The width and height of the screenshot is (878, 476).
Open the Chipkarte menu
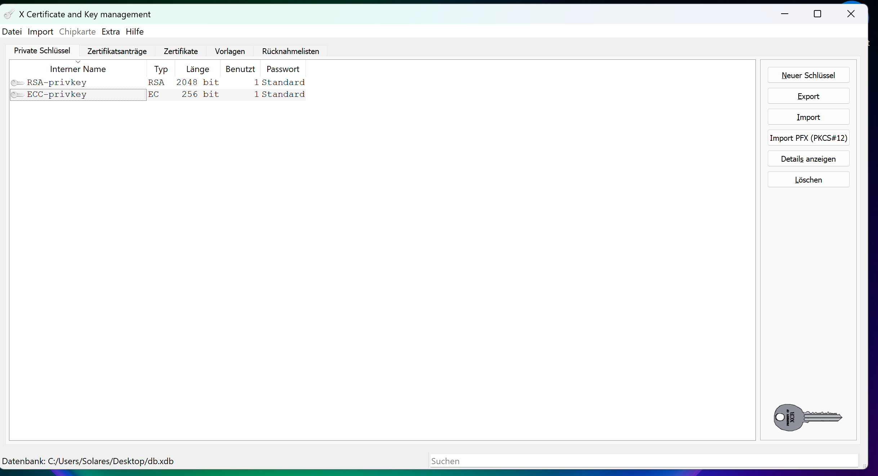coord(77,32)
